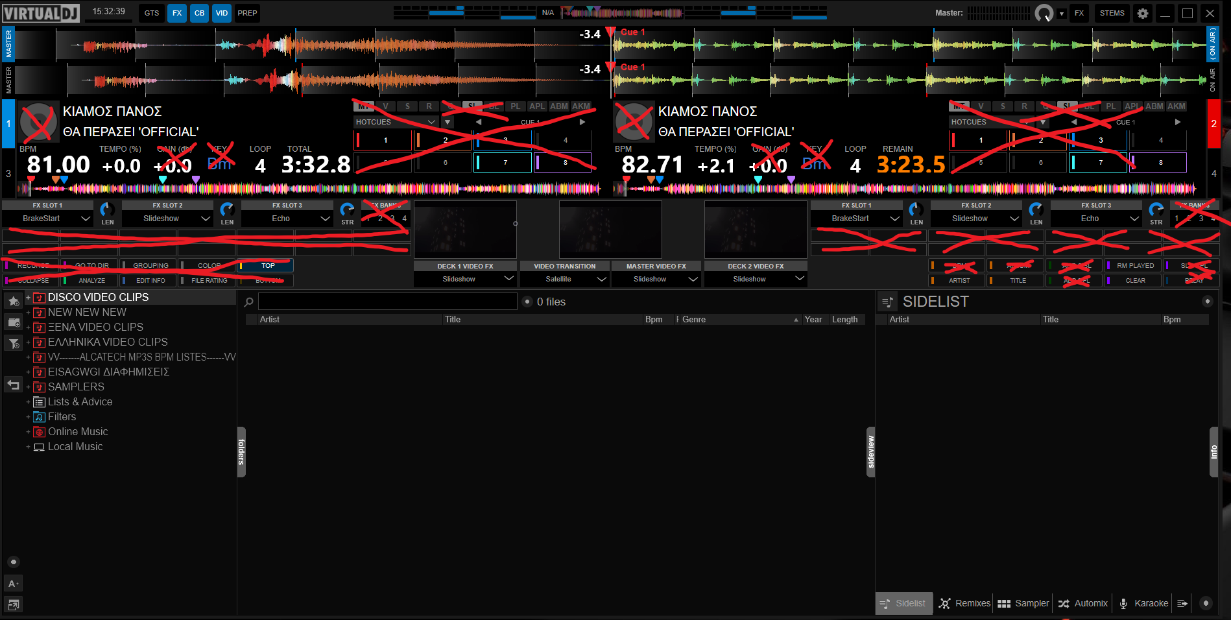This screenshot has width=1231, height=620.
Task: Click deck 2 FX slot 2 LEN knob
Action: pyautogui.click(x=1036, y=209)
